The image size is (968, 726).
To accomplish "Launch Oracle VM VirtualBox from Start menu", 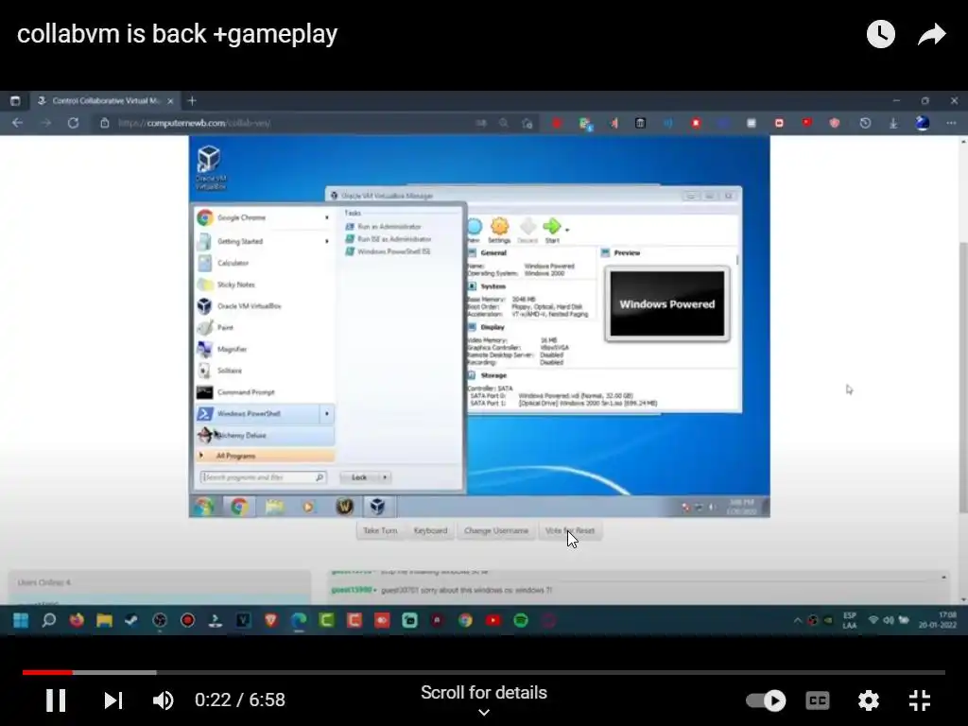I will pyautogui.click(x=265, y=306).
